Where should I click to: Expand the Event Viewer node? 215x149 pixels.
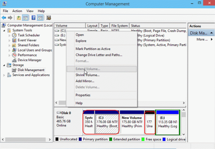pos(9,41)
